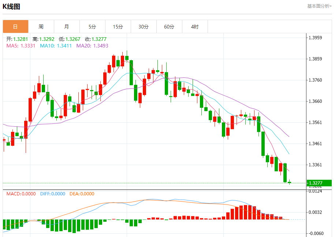This screenshot has width=335, height=237.
Task: Select the 日 daily chart tab
Action: (x=16, y=27)
